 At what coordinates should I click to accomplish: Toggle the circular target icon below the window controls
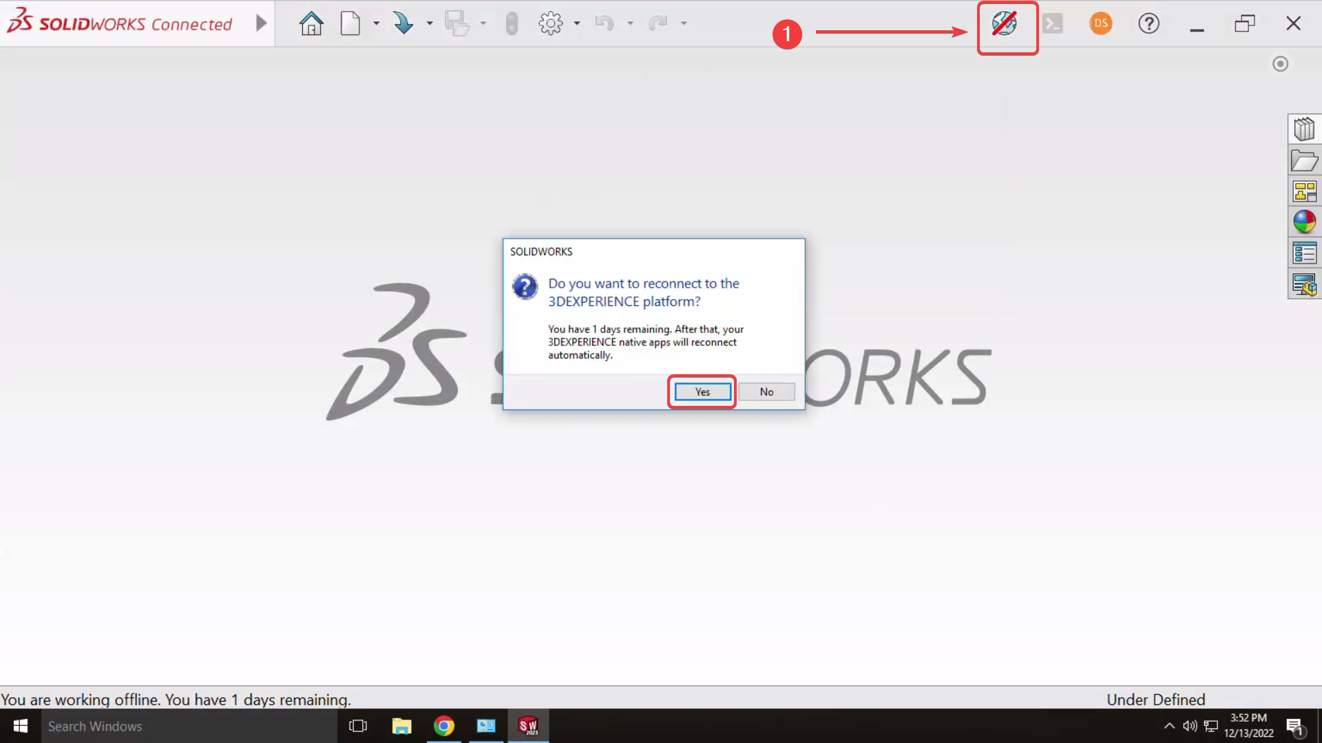1280,64
